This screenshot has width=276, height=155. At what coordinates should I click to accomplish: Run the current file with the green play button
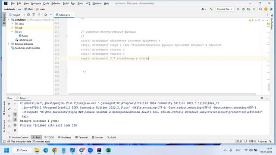point(238,9)
